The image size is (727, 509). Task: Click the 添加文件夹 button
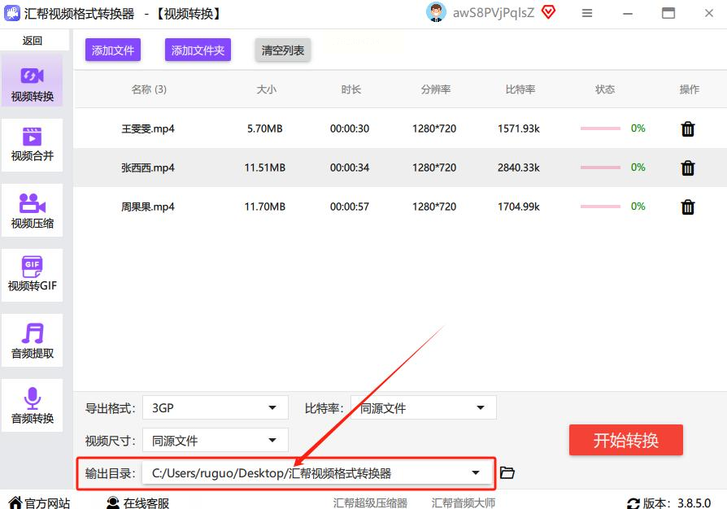click(198, 50)
